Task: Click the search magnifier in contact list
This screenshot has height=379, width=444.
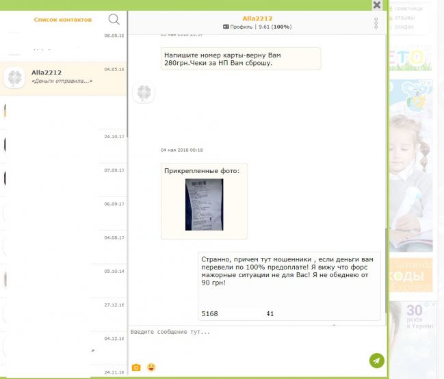Action: click(114, 20)
